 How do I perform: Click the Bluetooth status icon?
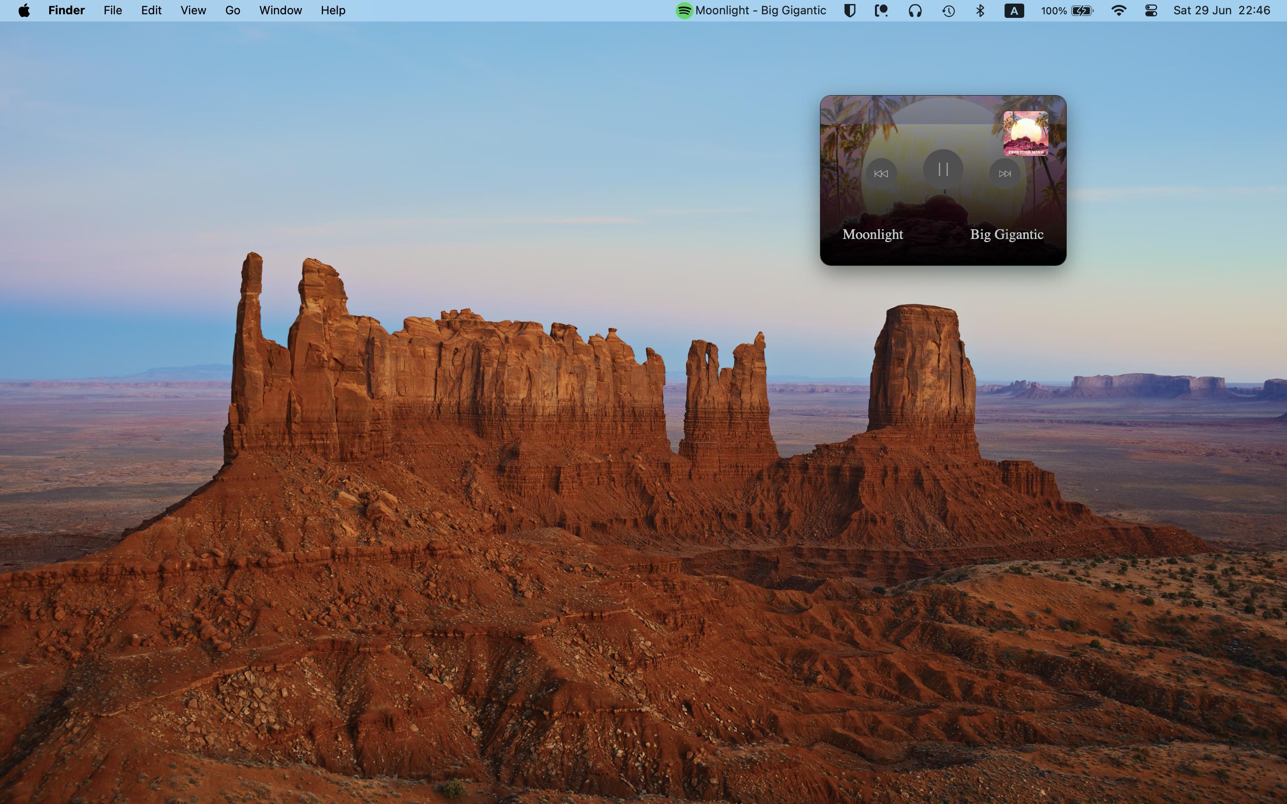tap(980, 11)
